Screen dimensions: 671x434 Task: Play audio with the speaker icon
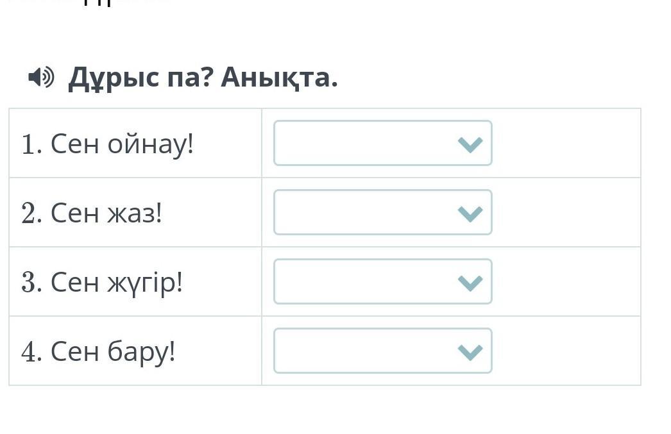(x=41, y=78)
